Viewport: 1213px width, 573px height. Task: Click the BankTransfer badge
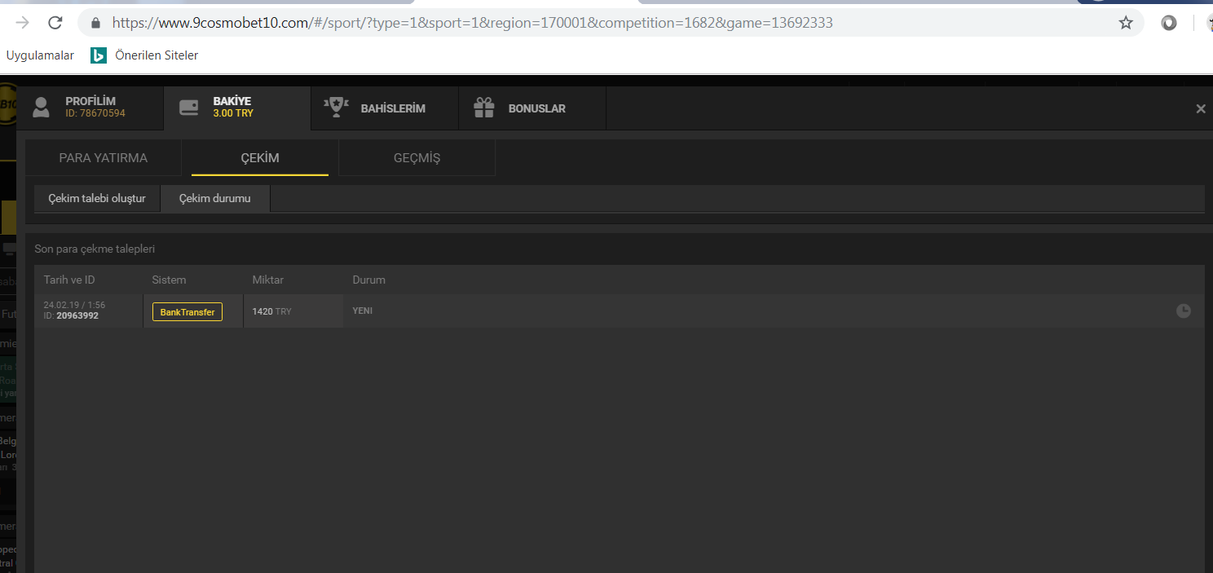[x=187, y=311]
